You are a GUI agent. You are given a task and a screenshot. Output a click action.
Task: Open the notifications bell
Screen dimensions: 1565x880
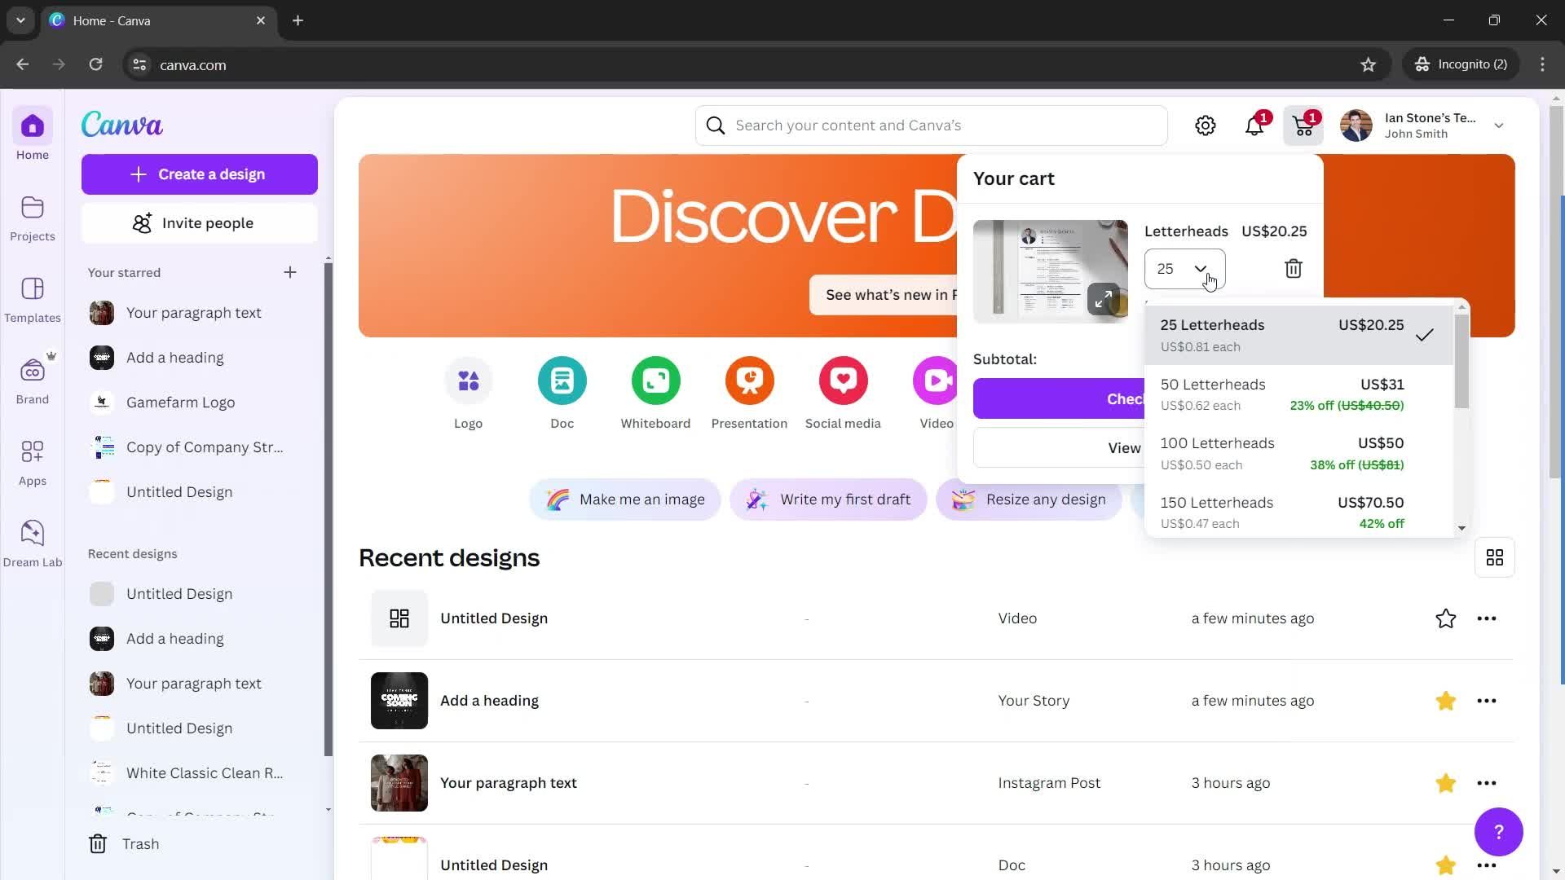1254,125
